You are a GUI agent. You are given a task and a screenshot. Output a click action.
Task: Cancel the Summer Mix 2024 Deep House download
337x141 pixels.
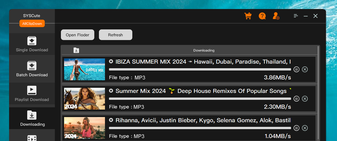coord(305,99)
